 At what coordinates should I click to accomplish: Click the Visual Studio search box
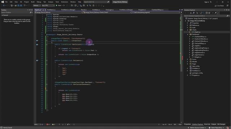96,2
